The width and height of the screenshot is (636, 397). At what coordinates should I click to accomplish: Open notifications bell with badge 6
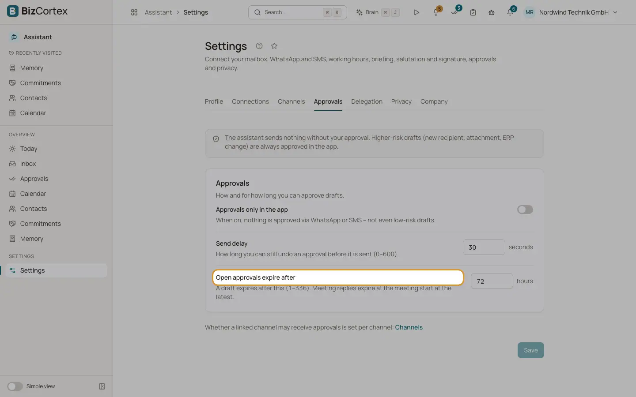(x=510, y=12)
